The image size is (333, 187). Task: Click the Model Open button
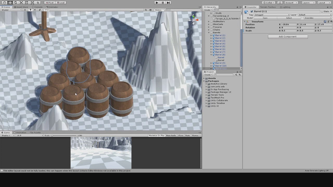(265, 18)
